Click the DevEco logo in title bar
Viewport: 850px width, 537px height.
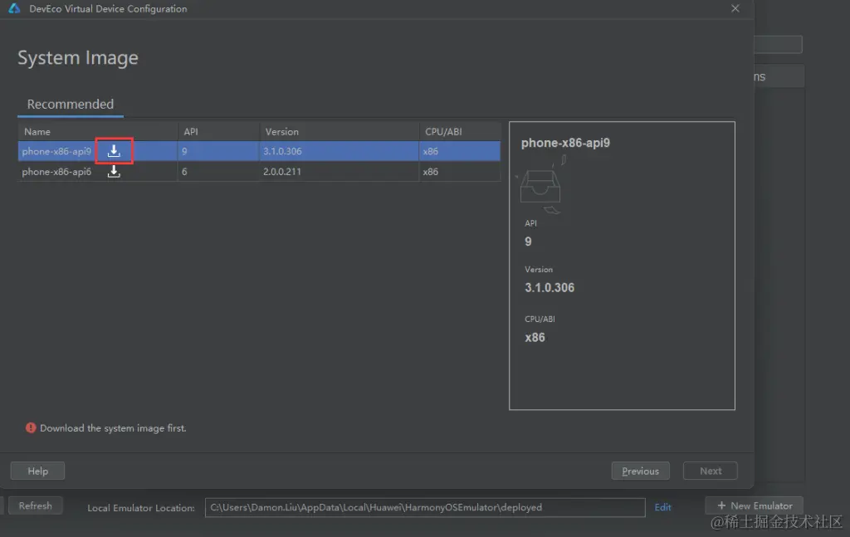tap(14, 8)
